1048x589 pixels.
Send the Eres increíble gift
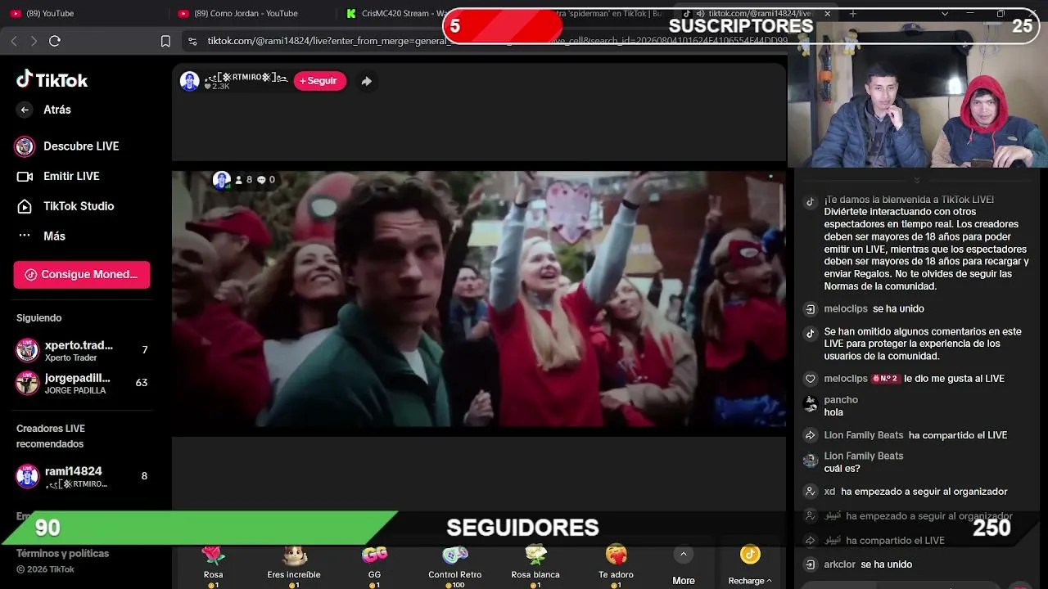(x=294, y=565)
